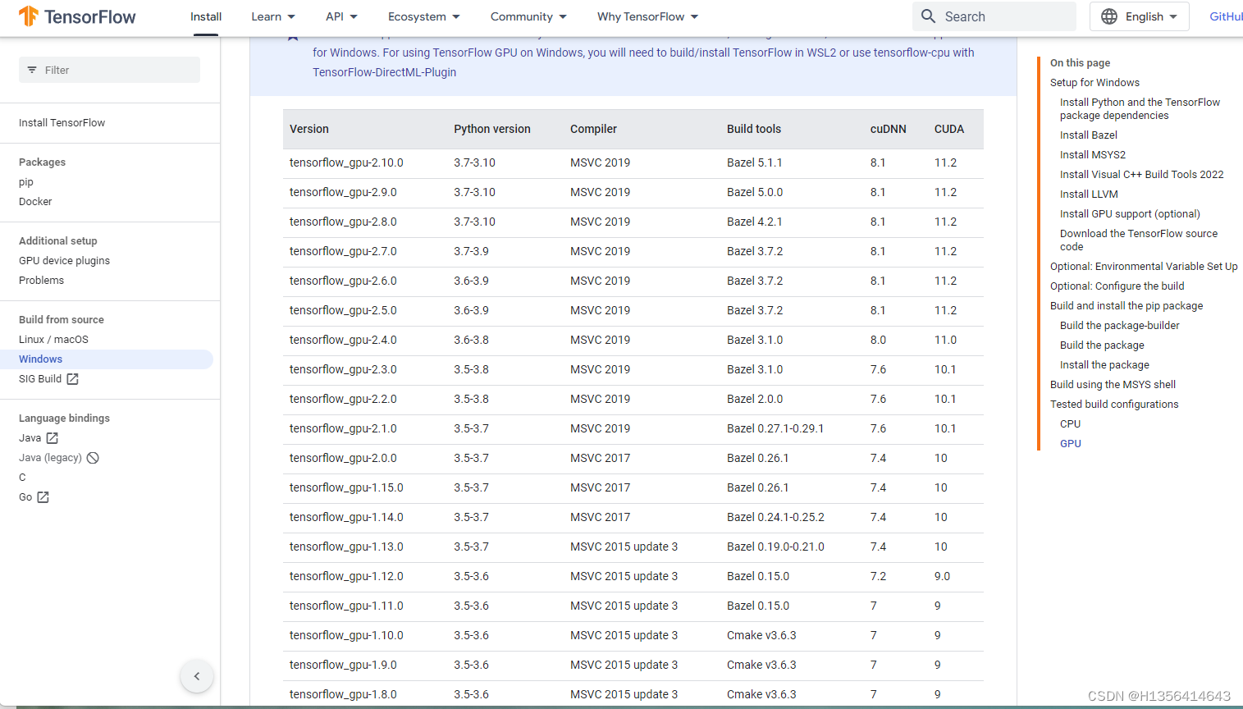Click deprecated icon beside Java (legacy)

pos(93,458)
